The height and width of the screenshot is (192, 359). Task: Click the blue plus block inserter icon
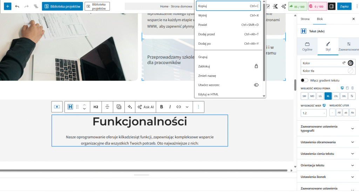point(7,6)
